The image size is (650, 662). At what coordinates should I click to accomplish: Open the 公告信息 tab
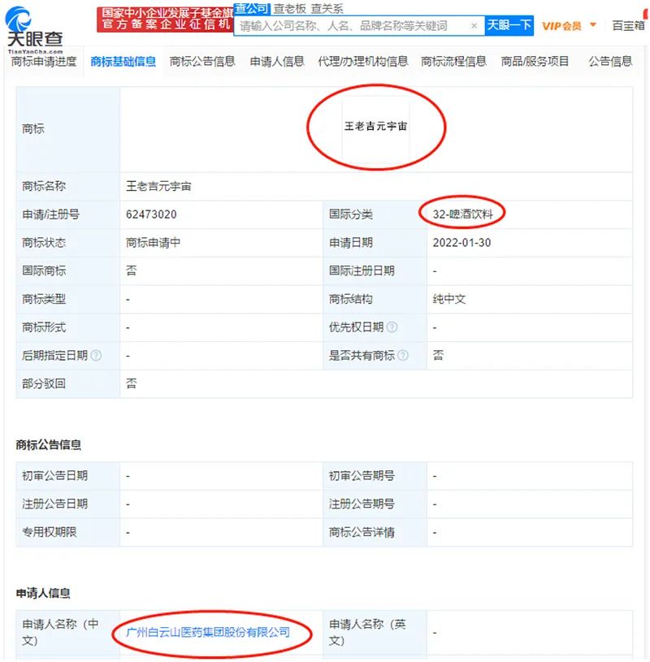tap(610, 62)
